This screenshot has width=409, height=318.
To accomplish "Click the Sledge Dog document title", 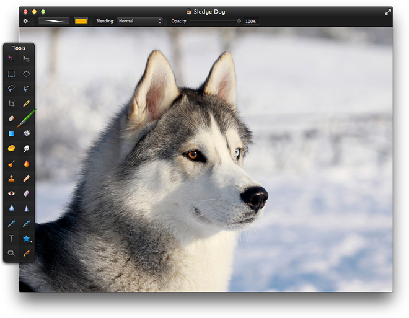I will pos(208,12).
